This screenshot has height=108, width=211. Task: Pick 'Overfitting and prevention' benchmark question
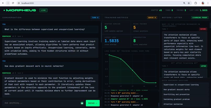coord(185,95)
